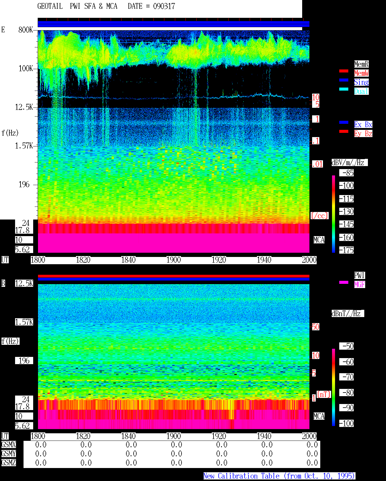
Task: Click the GSMX row label
Action: point(8,445)
